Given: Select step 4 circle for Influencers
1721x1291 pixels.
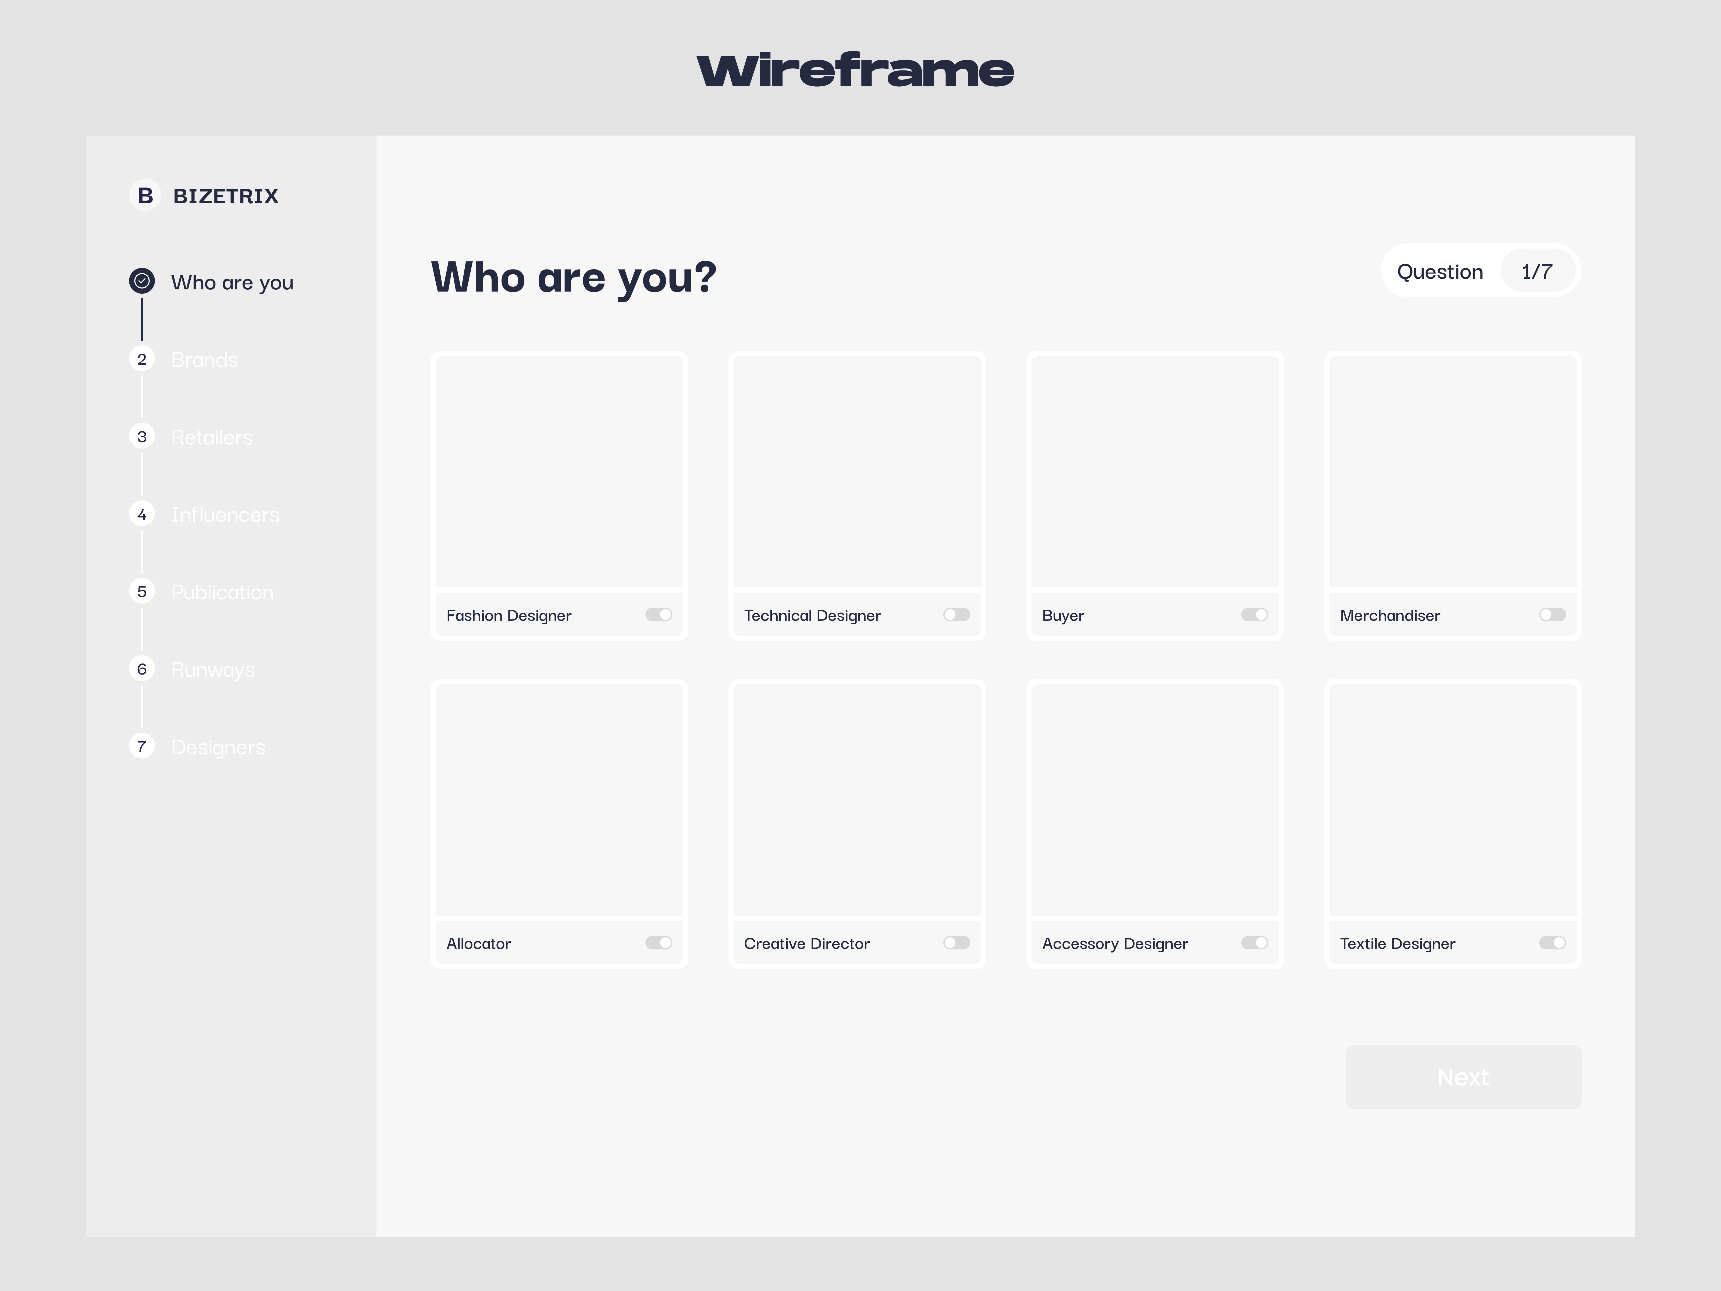Looking at the screenshot, I should (x=142, y=514).
